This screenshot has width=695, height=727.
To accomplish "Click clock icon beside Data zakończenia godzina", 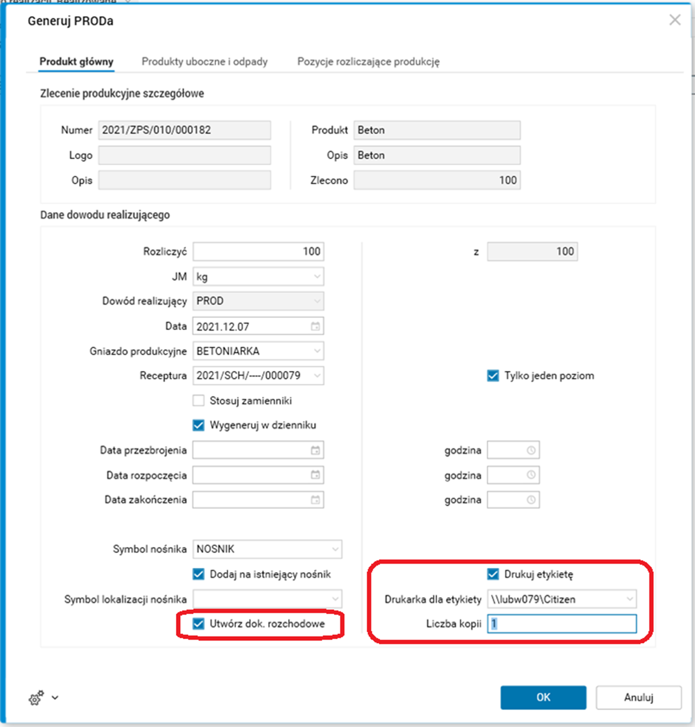I will [531, 500].
